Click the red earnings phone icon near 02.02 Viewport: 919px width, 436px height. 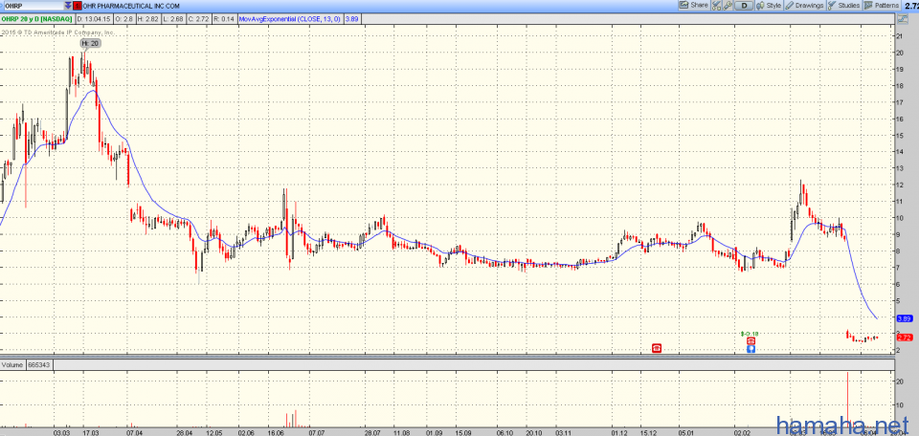tap(751, 341)
